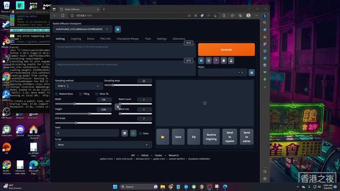
Task: Open the Stable Diffusion checkpoint dropdown
Action: (82, 29)
